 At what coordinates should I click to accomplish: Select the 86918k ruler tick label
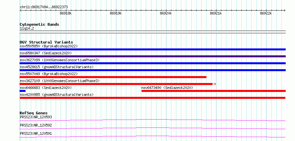(66, 14)
